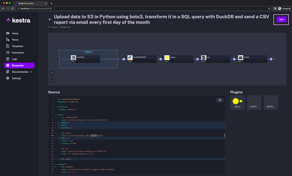Select the rawDataToS3 Python script icon
The image size is (292, 176).
(130, 57)
